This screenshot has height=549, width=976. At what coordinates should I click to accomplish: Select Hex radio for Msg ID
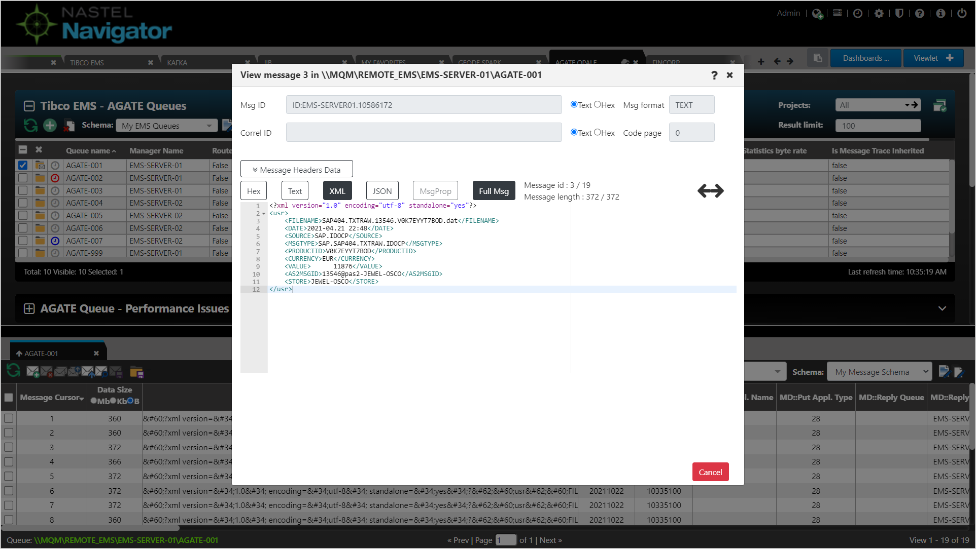click(x=598, y=104)
